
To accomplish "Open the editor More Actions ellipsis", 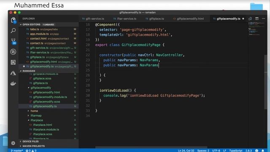I will (263, 19).
